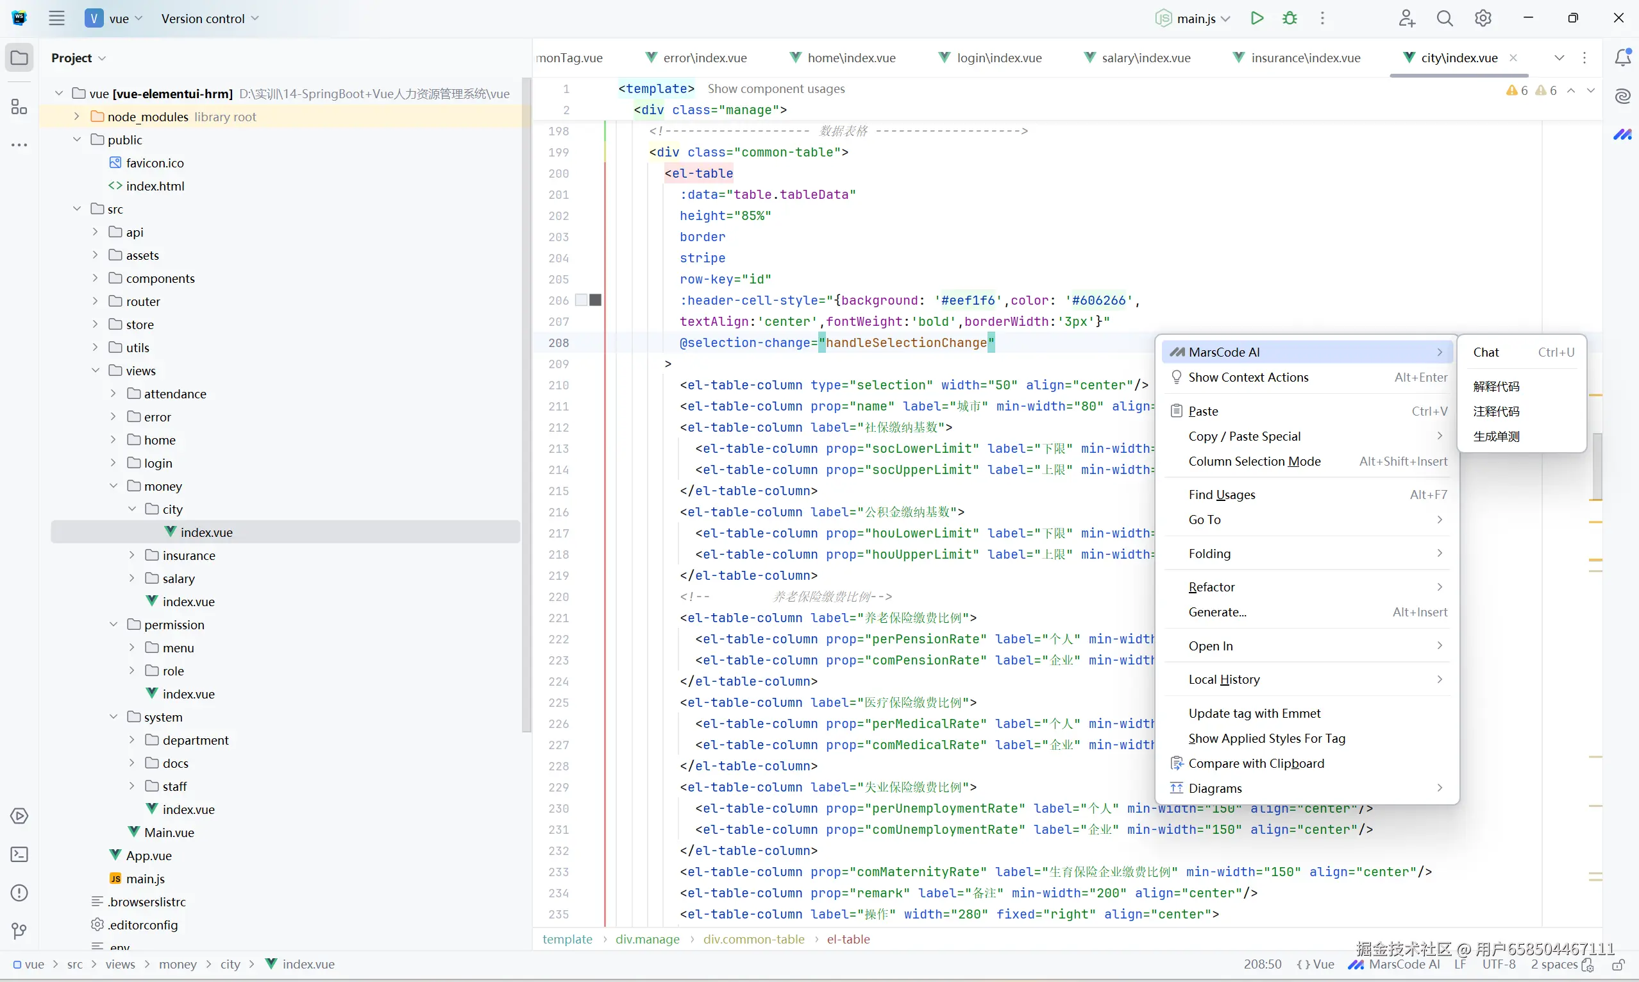Switch to the salary\index.vue tab
Screen dimensions: 1639x982
pos(1146,58)
